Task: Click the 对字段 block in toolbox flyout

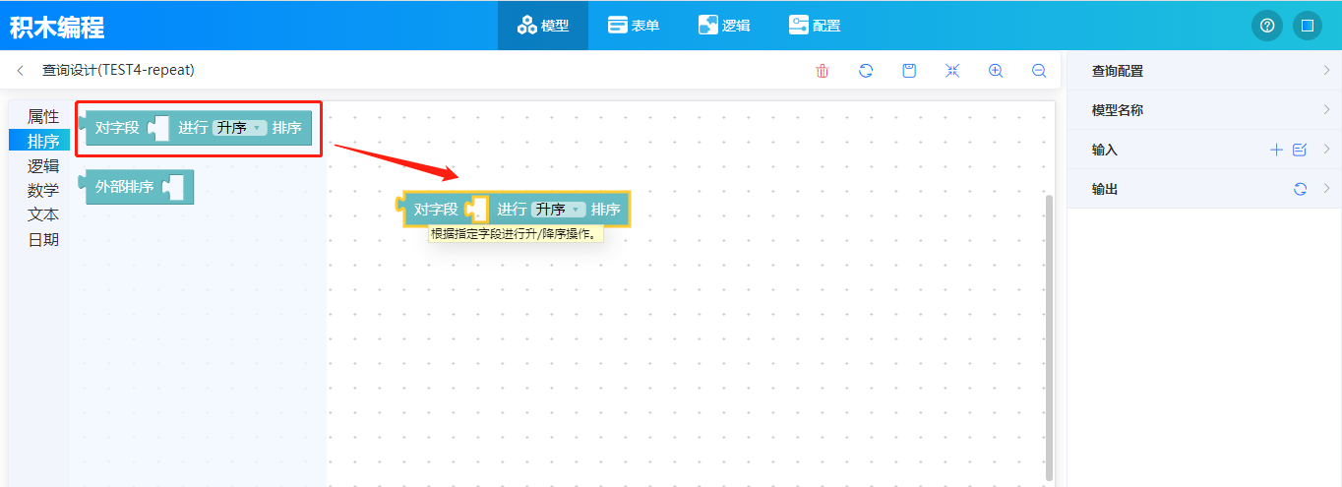Action: tap(195, 128)
